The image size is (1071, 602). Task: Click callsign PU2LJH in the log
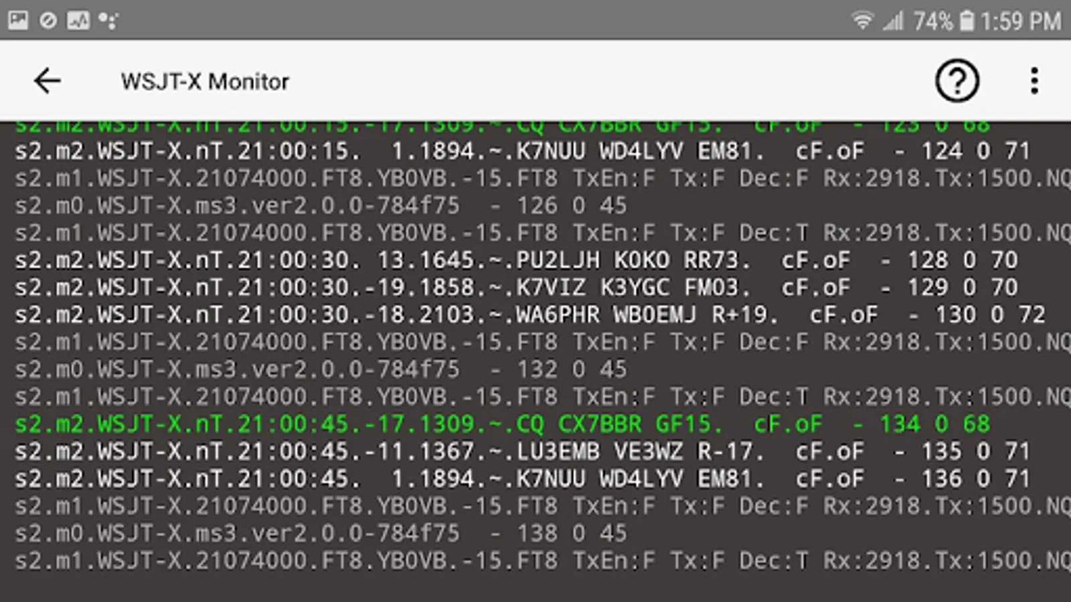click(558, 260)
